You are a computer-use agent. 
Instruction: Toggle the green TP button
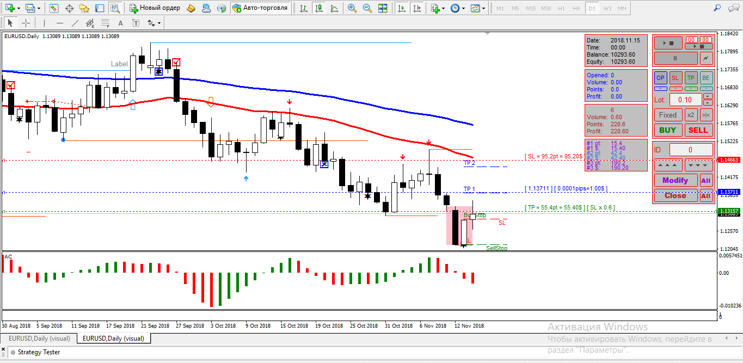tap(691, 78)
